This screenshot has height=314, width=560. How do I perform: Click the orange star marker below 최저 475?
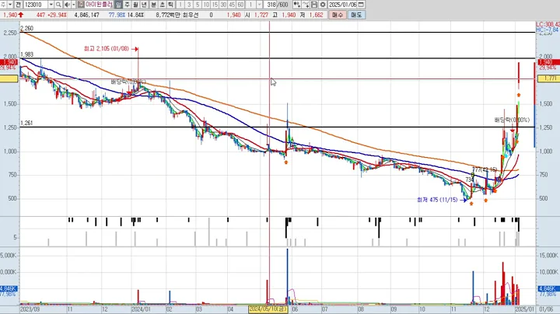coord(471,204)
